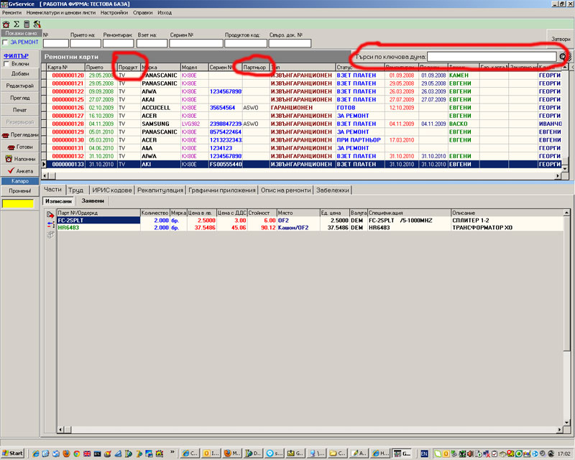Select the Части tab

[x=52, y=189]
